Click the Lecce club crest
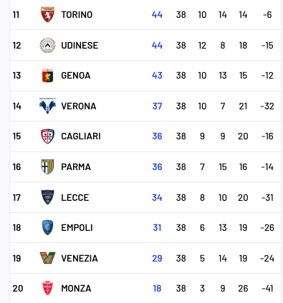This screenshot has height=303, width=283. pos(47,197)
